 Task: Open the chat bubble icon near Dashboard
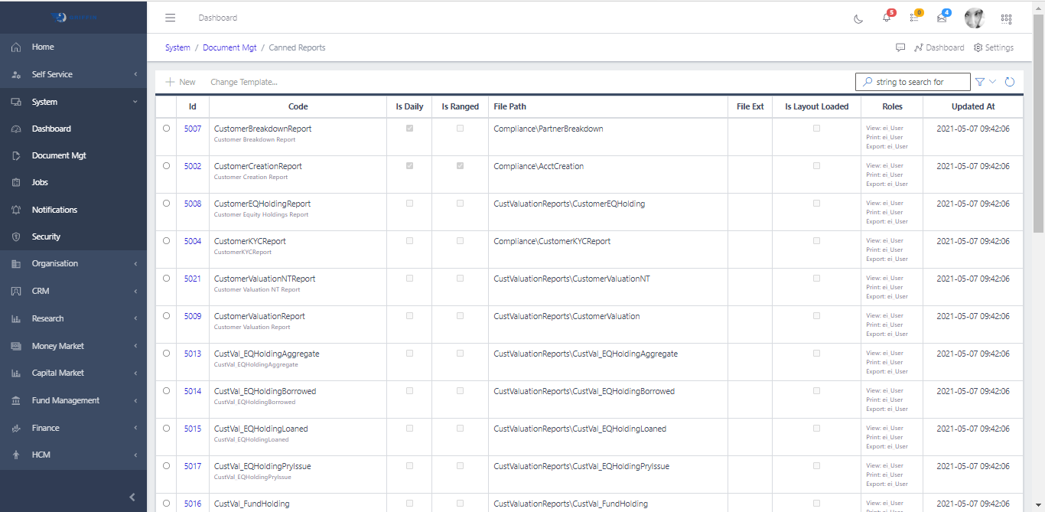pyautogui.click(x=900, y=47)
